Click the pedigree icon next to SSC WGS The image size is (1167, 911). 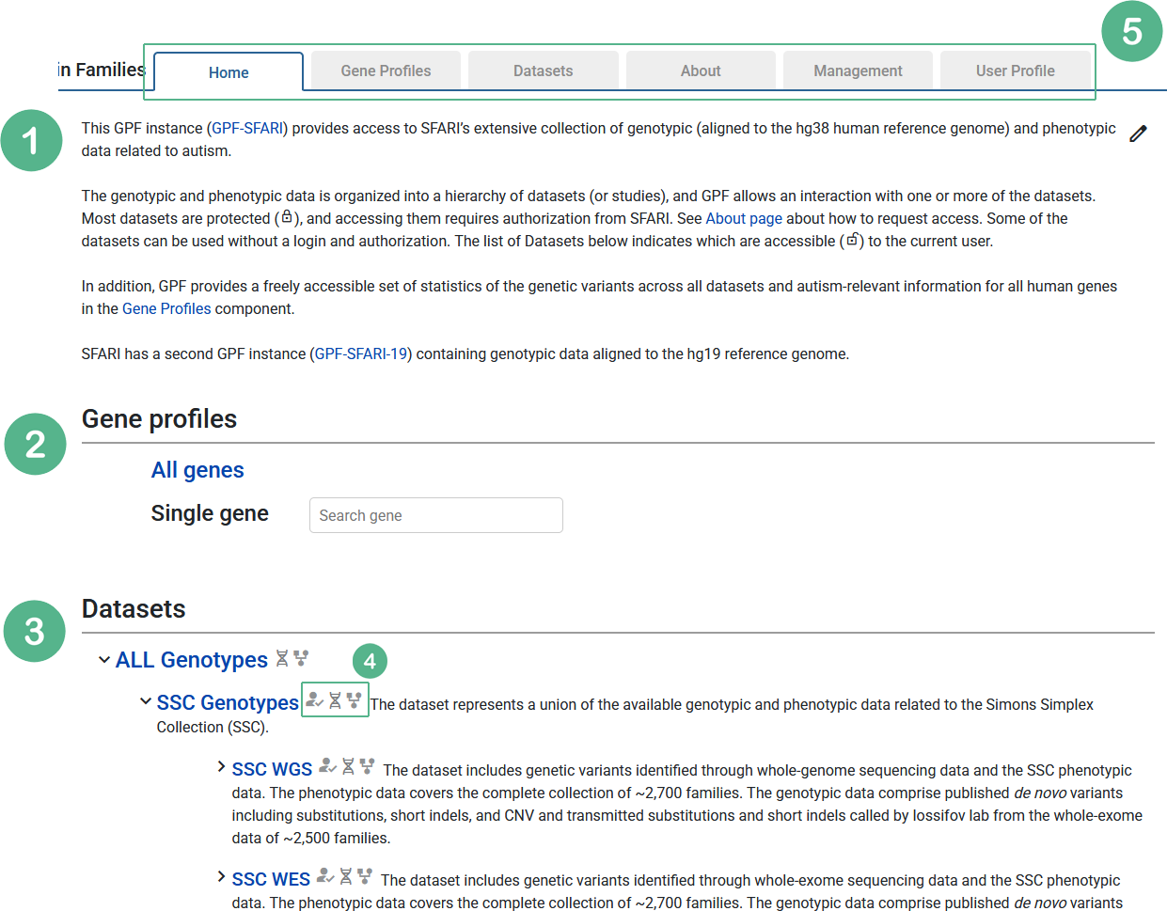tap(366, 767)
